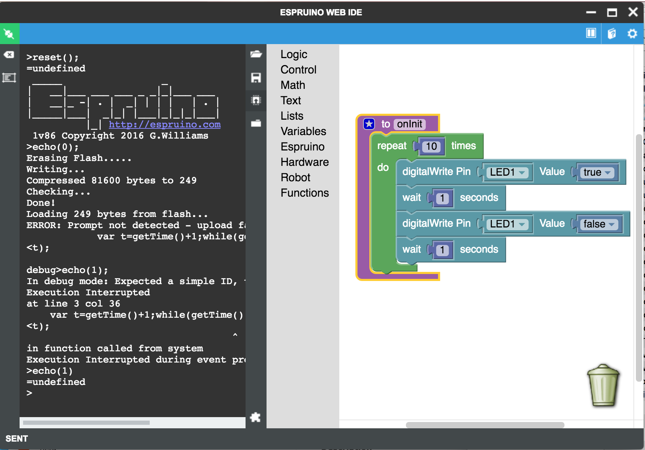Viewport: 645px width, 450px height.
Task: Minimize the Espruino Web IDE window
Action: click(591, 12)
